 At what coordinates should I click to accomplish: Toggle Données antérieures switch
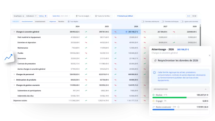pyautogui.click(x=143, y=21)
